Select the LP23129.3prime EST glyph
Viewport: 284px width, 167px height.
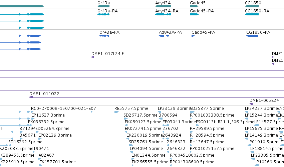pyautogui.click(x=160, y=112)
